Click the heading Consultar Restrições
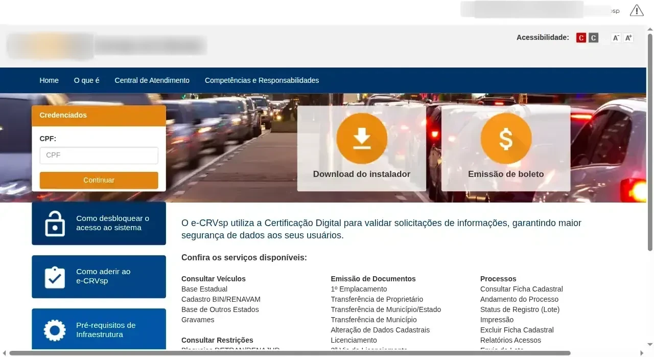The height and width of the screenshot is (357, 654). click(x=217, y=340)
